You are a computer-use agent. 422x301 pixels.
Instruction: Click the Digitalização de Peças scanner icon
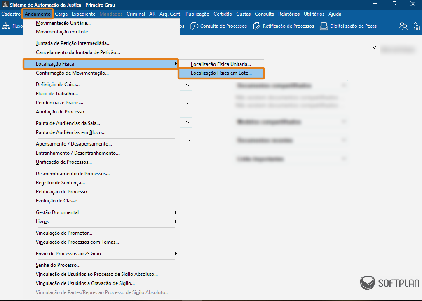click(324, 26)
